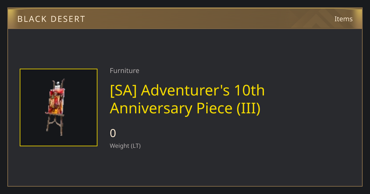Viewport: 370px width, 194px height.
Task: Click the weight value 0
Action: point(113,133)
